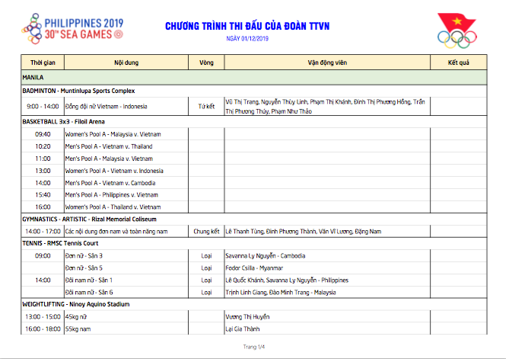Click the page number 'Trang 1/4'
The height and width of the screenshot is (359, 506).
pos(254,347)
